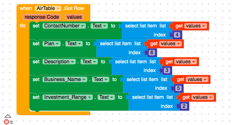The height and width of the screenshot is (125, 234).
Task: Select the index number 2 block
Action: coord(184,106)
